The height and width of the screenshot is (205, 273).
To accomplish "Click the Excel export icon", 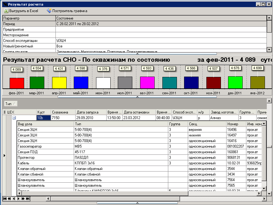I will pyautogui.click(x=6, y=11).
